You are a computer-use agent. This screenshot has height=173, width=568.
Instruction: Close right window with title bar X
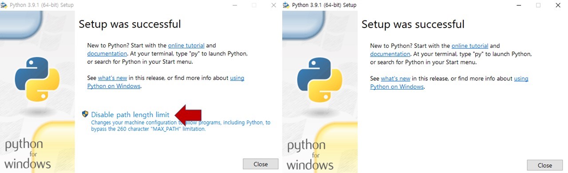pyautogui.click(x=558, y=5)
